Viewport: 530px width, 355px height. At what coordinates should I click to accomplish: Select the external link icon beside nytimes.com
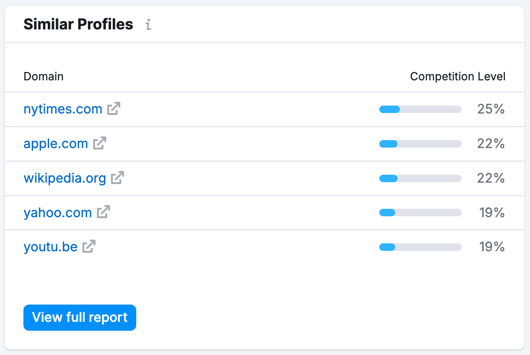114,108
